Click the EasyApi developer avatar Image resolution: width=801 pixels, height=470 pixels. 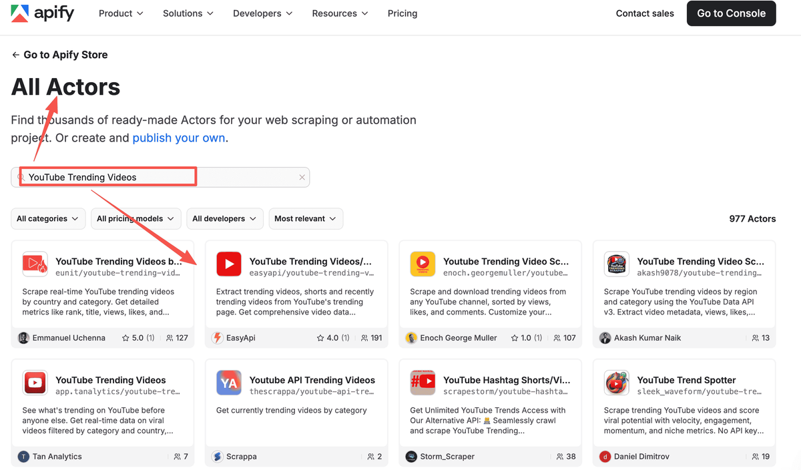coord(217,338)
